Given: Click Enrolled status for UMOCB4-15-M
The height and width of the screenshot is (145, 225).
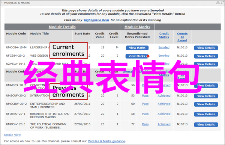Looking at the screenshot, I should [164, 47].
